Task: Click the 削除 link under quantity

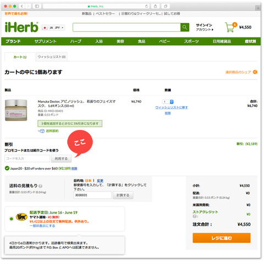Action: click(168, 113)
